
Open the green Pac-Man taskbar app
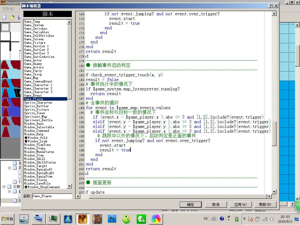(126, 219)
